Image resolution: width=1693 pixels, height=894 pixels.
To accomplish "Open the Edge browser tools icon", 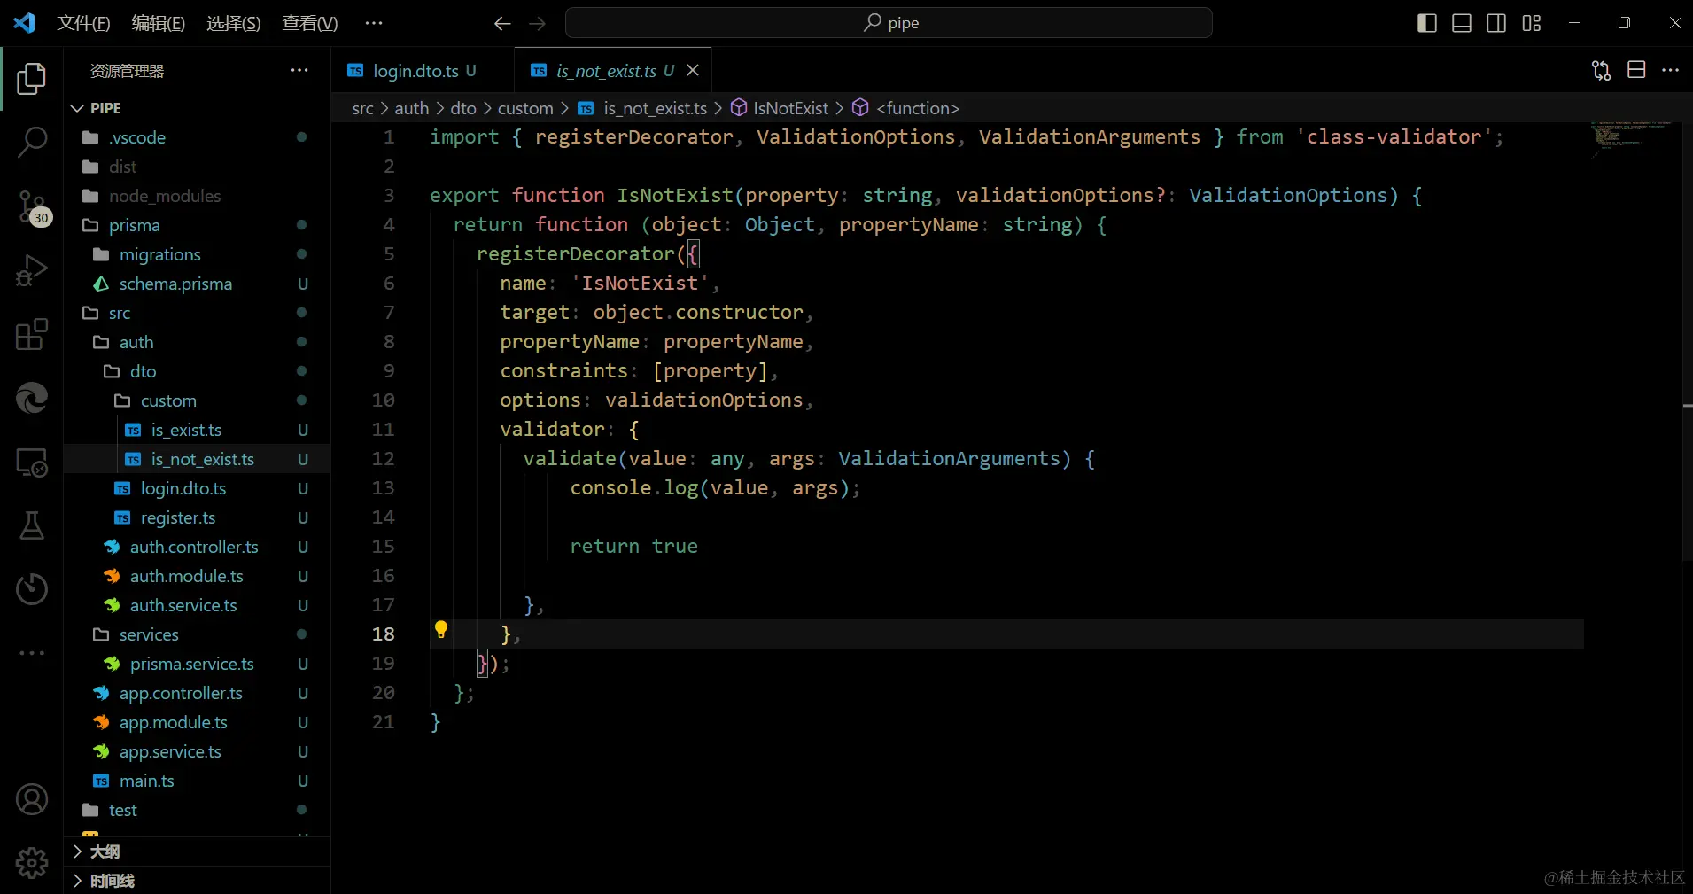I will [32, 399].
